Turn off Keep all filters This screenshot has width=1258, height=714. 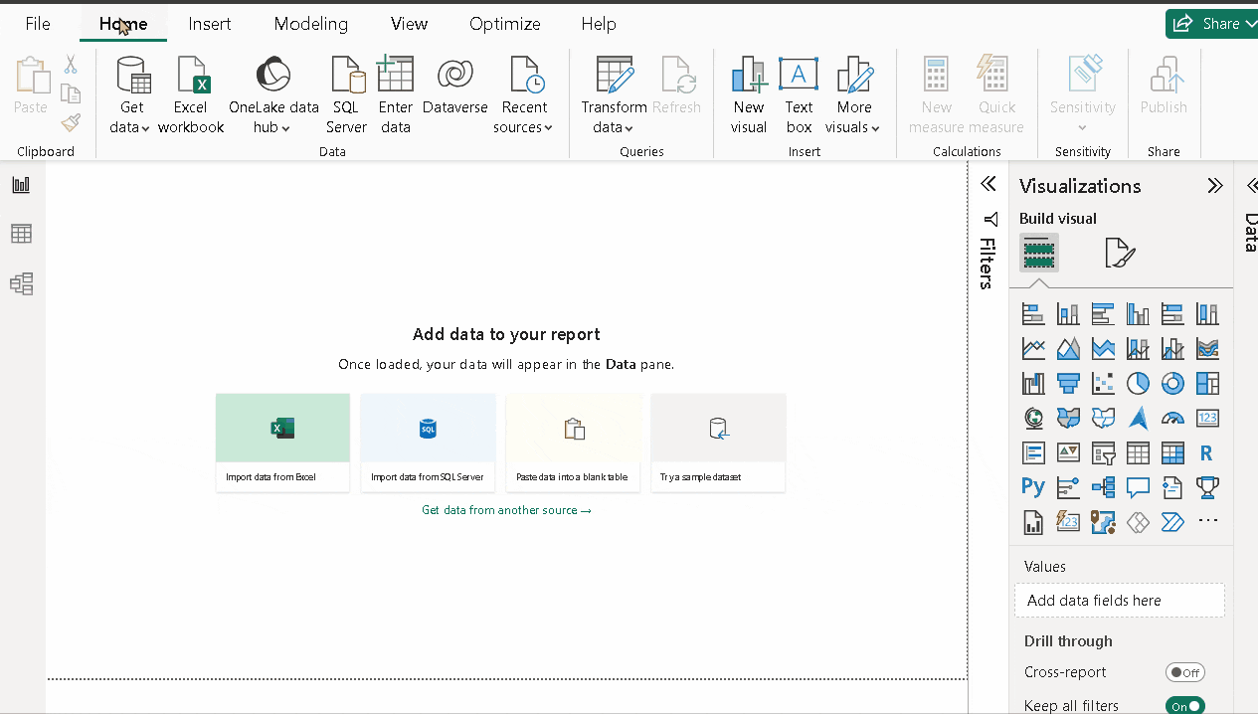coord(1184,706)
